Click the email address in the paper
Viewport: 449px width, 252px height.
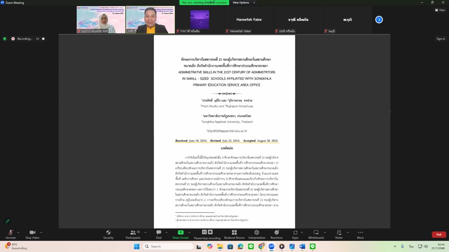pos(227,131)
